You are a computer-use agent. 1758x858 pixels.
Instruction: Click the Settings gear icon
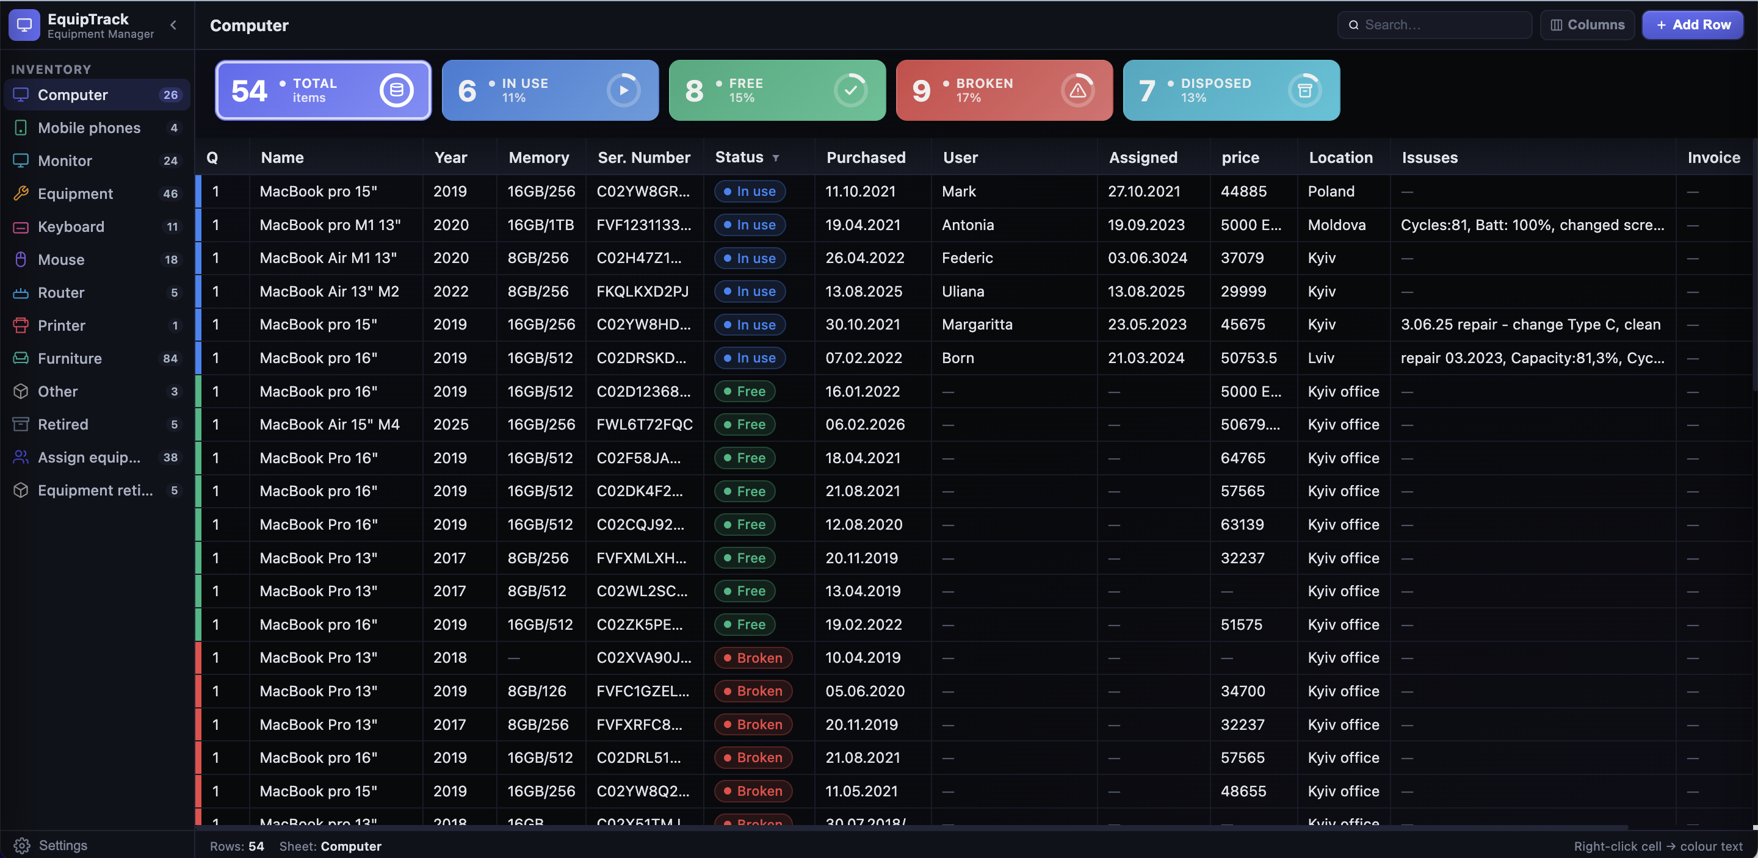pos(22,846)
